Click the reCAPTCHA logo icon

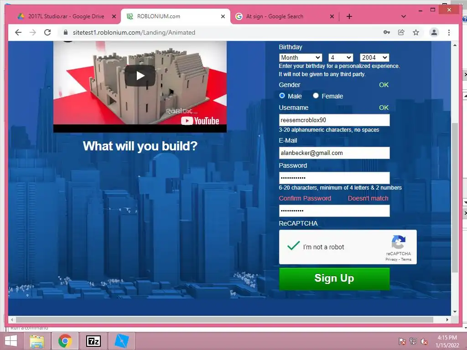(x=399, y=242)
